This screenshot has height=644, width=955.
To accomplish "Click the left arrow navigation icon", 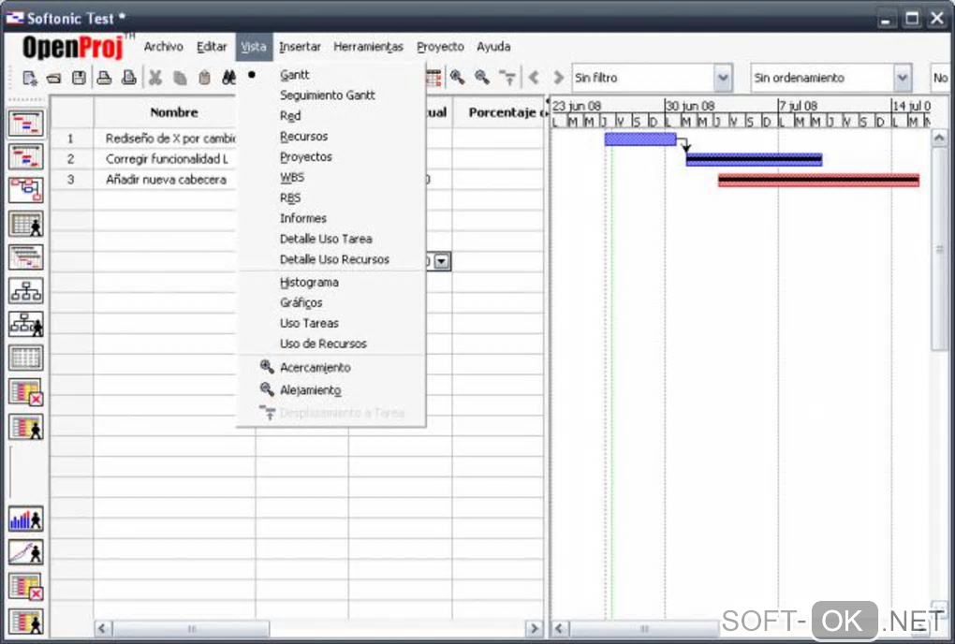I will [x=534, y=78].
